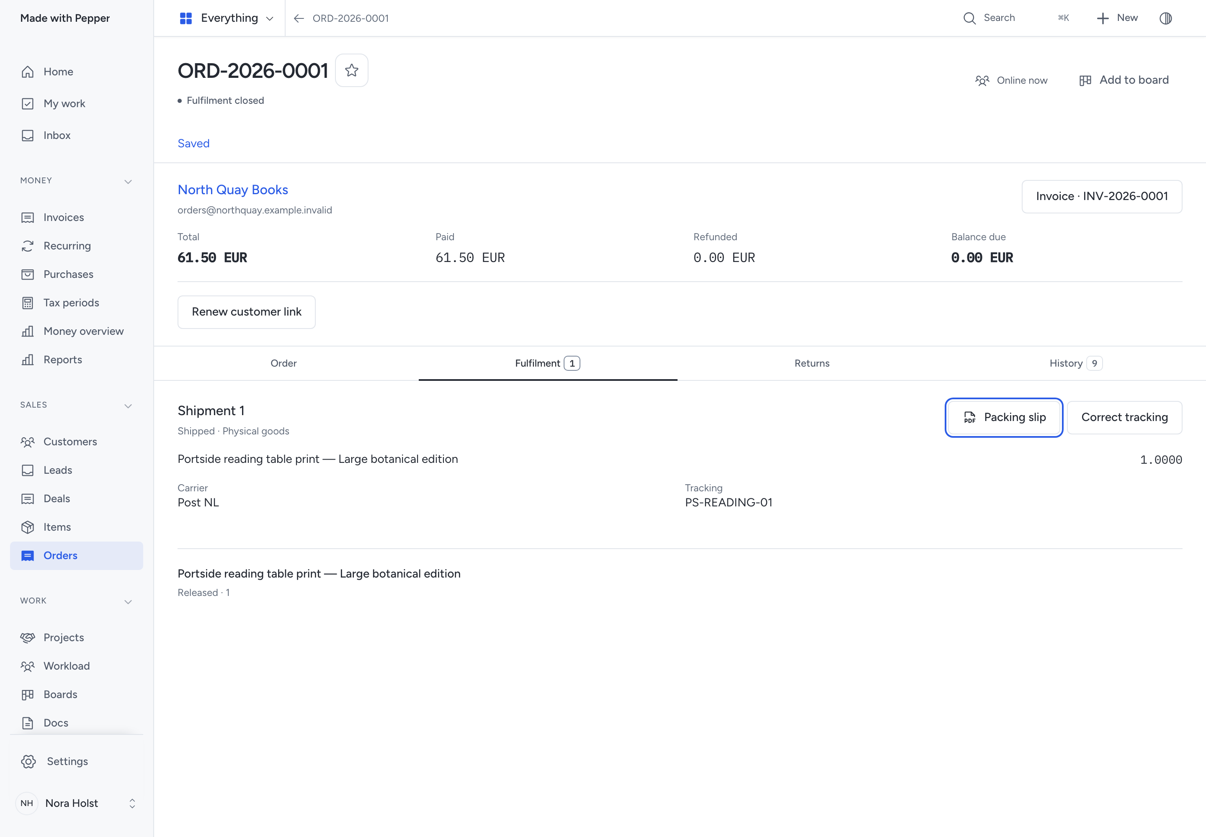The width and height of the screenshot is (1206, 837).
Task: Open Home from the sidebar
Action: point(76,72)
